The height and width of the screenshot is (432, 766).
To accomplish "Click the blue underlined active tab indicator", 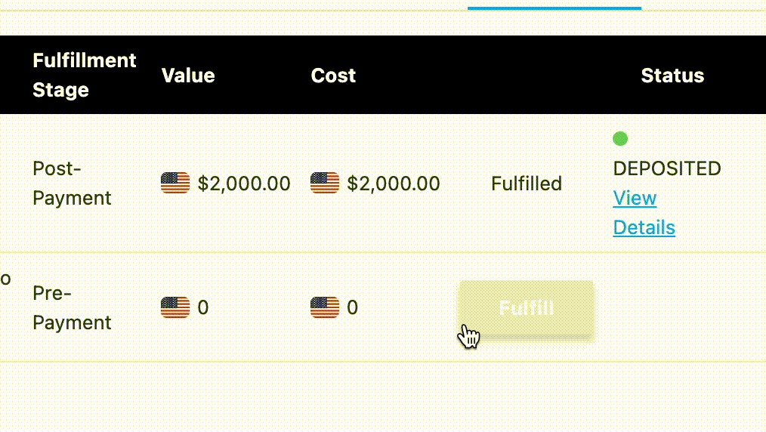I will [554, 8].
